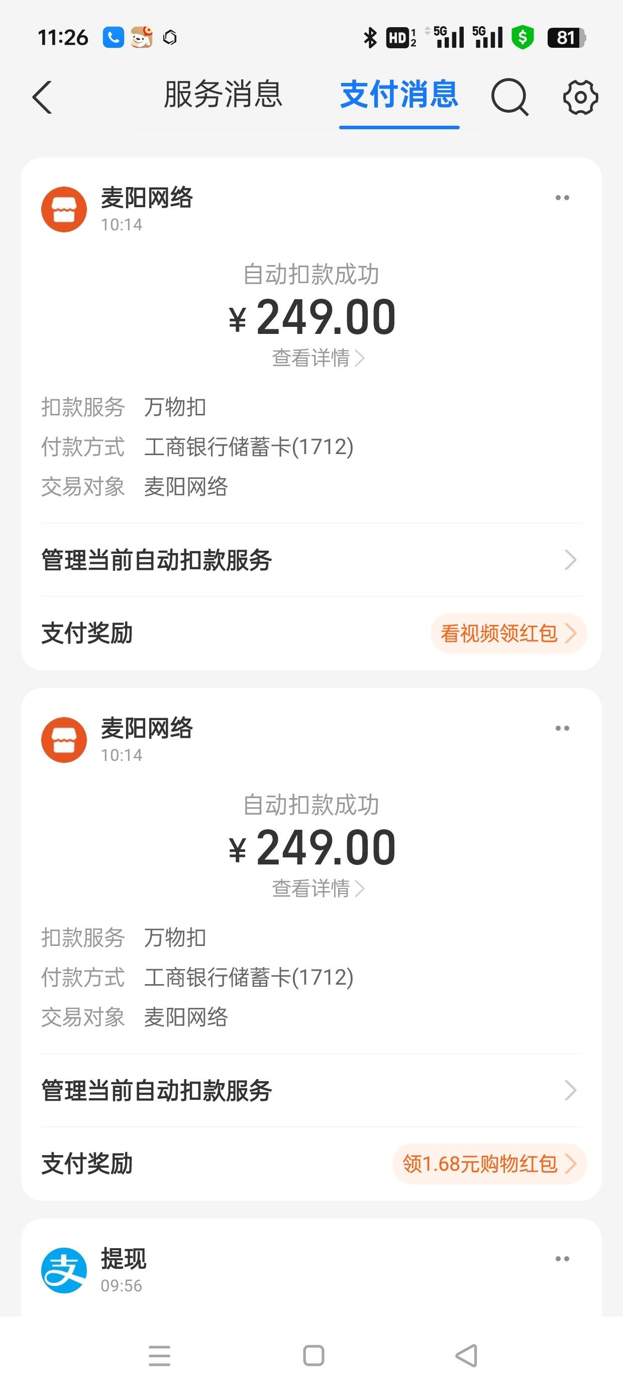Switch to the 服务消息 tab
Viewport: 623px width, 1394px height.
223,95
